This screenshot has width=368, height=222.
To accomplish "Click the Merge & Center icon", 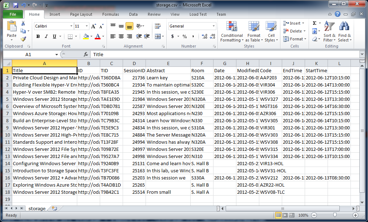I will coord(157,36).
